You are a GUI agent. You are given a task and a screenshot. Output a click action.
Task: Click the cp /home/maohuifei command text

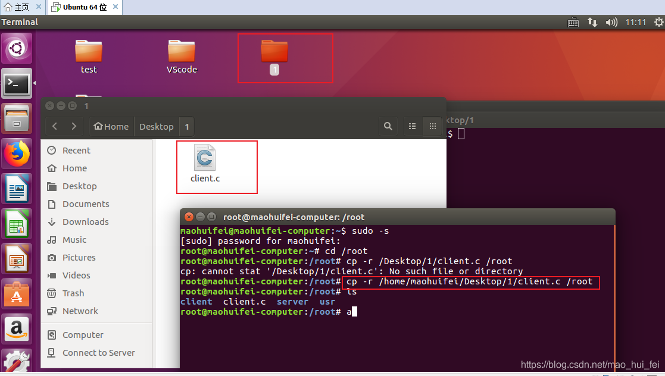pyautogui.click(x=469, y=281)
